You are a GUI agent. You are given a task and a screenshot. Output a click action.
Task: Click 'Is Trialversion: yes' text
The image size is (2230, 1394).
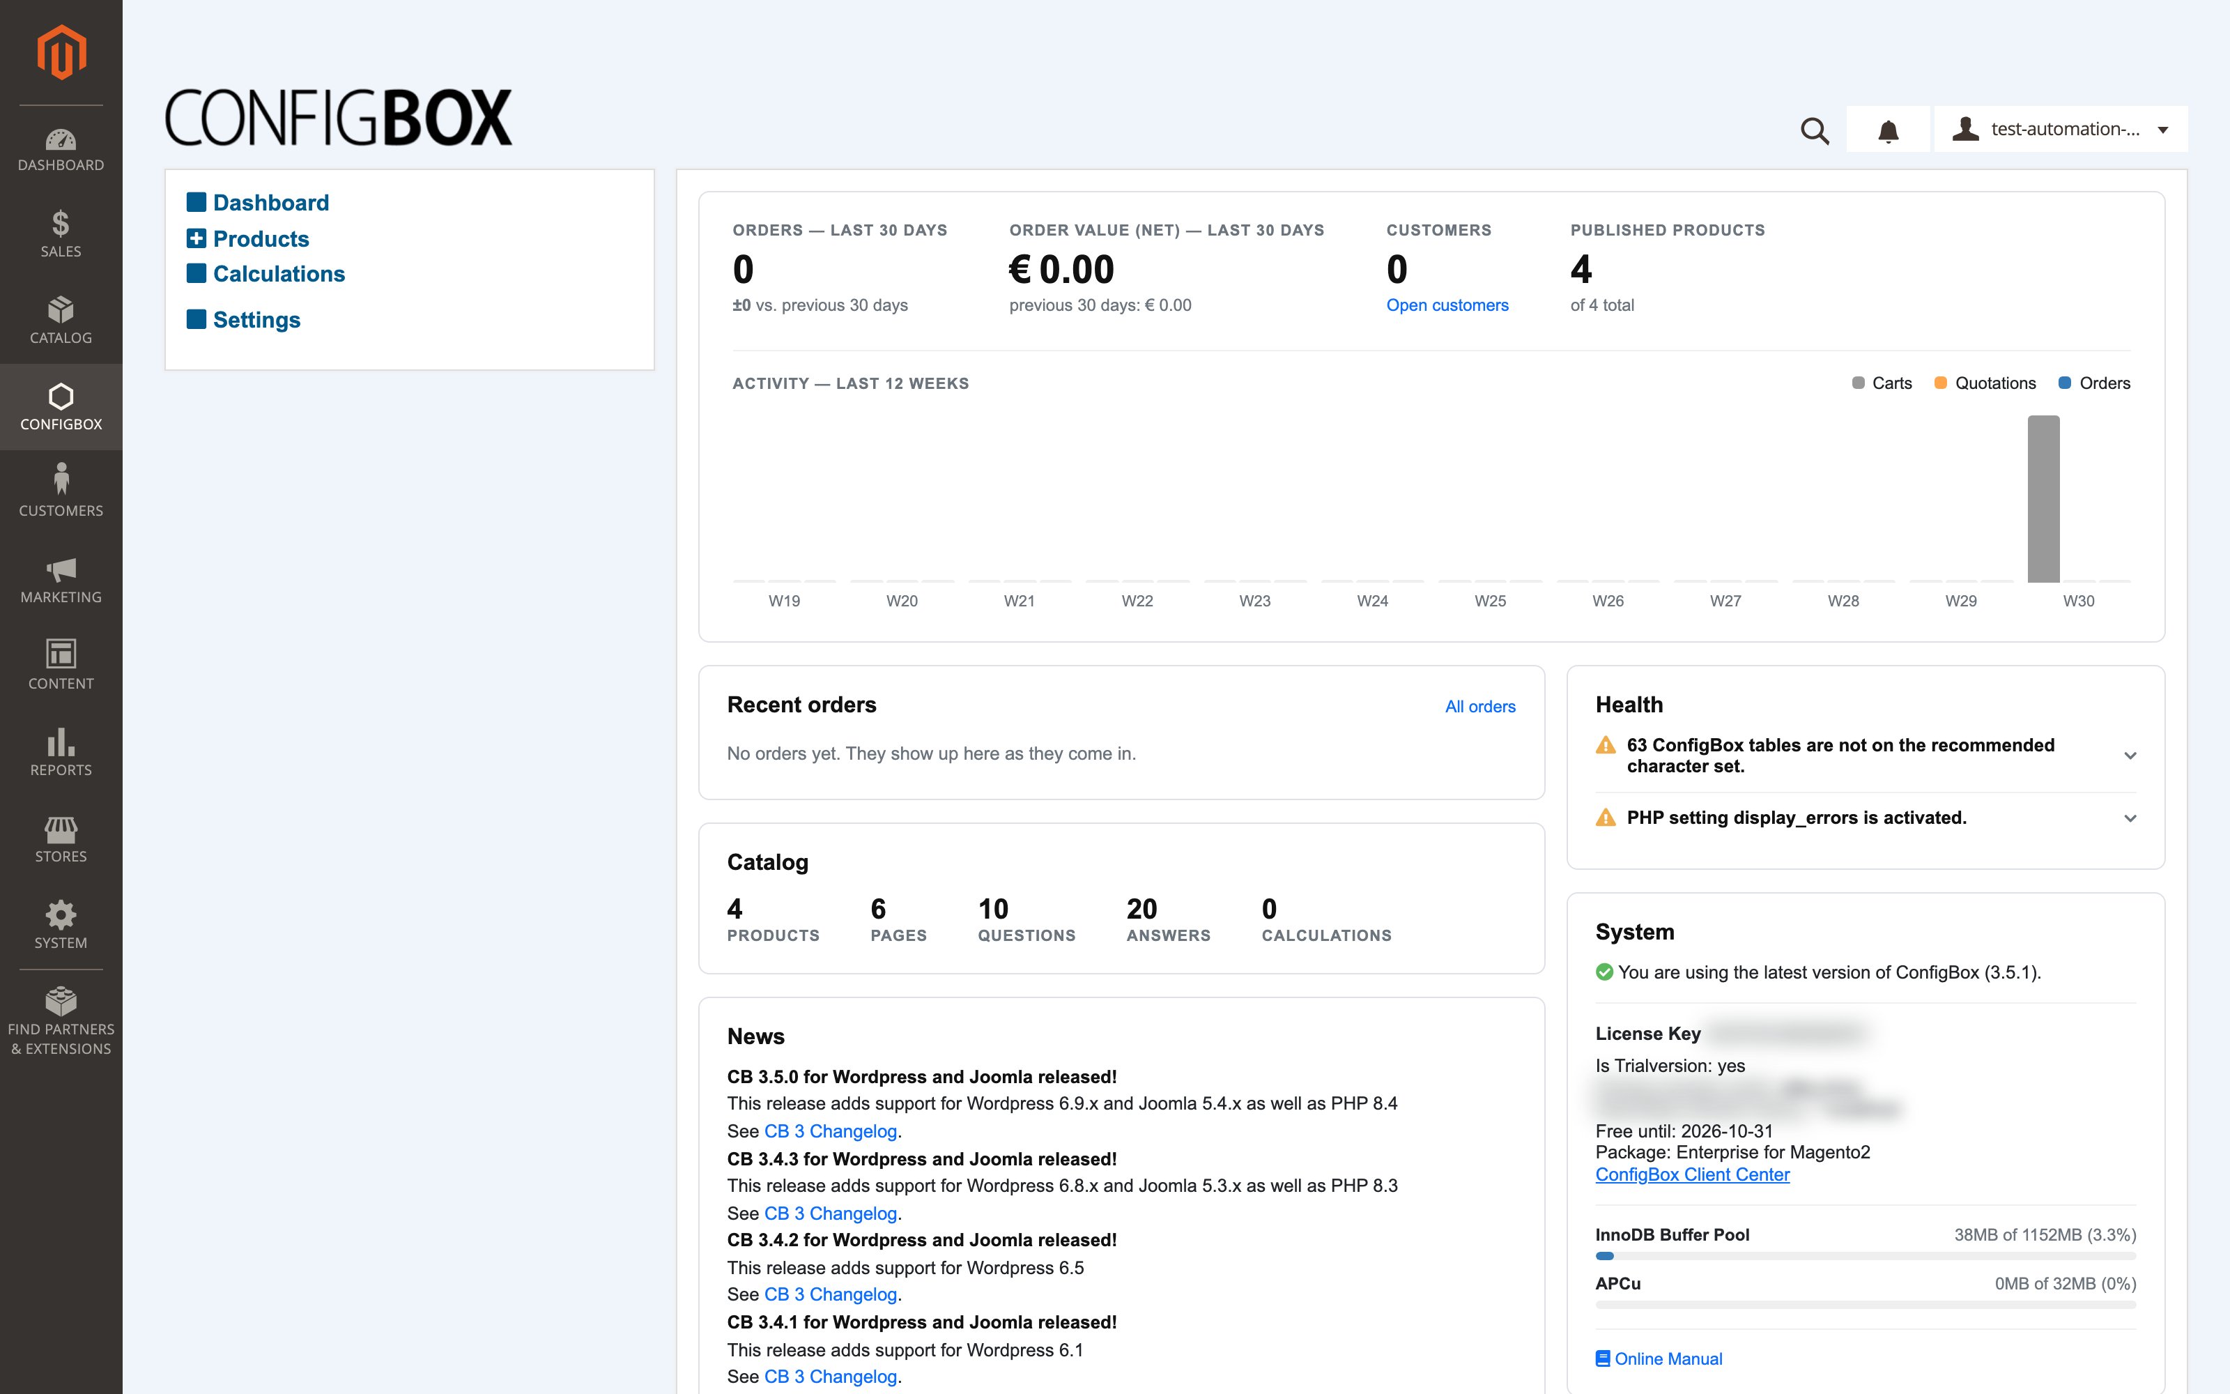pos(1670,1066)
